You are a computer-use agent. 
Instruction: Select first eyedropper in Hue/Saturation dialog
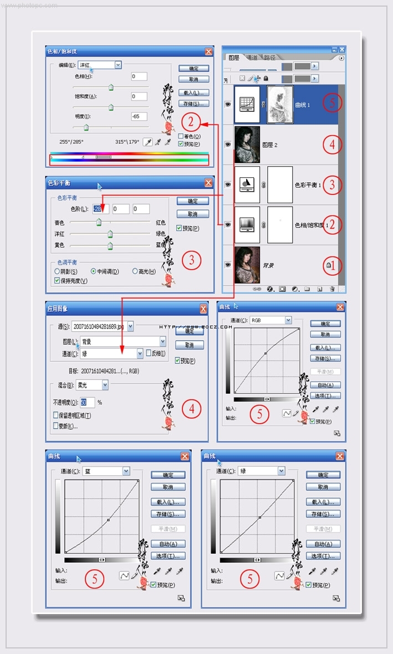[148, 143]
